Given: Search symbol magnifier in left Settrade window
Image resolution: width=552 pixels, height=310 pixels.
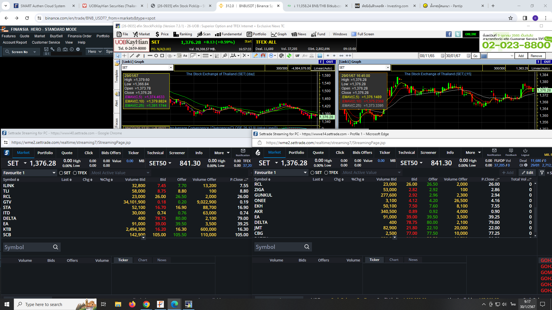Looking at the screenshot, I should [x=55, y=247].
